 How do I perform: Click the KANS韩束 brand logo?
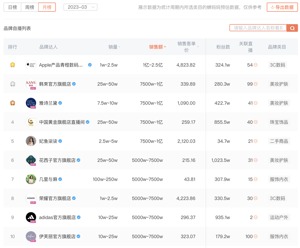(31, 84)
